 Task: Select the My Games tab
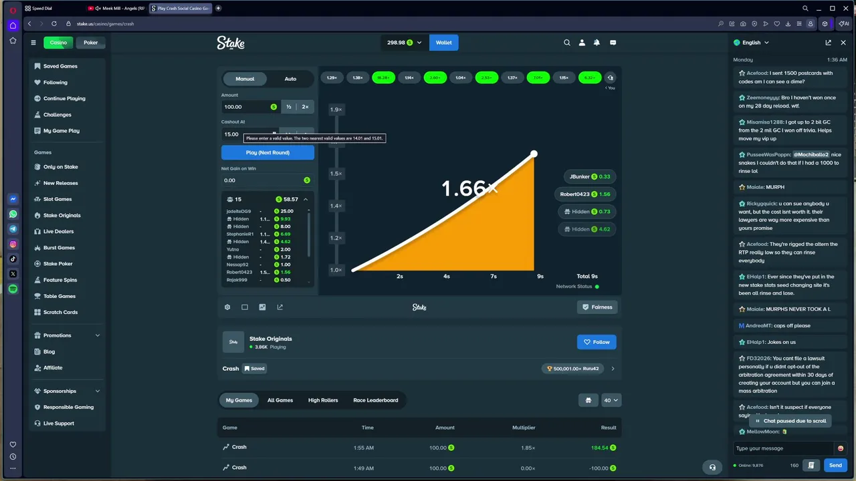[239, 400]
